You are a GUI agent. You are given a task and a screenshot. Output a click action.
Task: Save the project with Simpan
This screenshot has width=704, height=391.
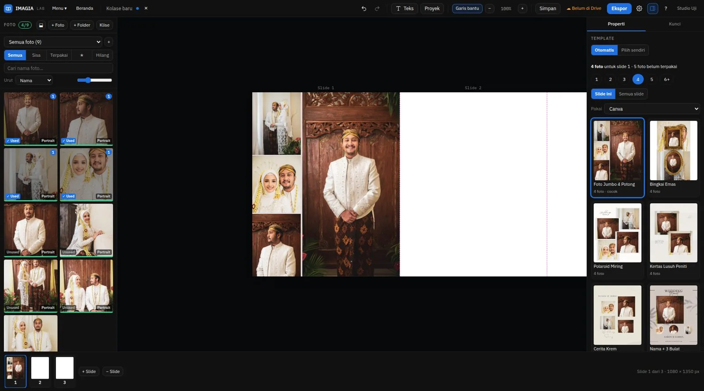pos(548,8)
